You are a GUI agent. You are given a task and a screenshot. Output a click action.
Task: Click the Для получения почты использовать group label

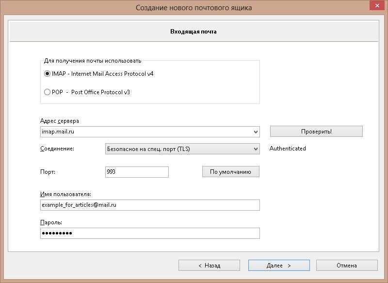tap(93, 61)
